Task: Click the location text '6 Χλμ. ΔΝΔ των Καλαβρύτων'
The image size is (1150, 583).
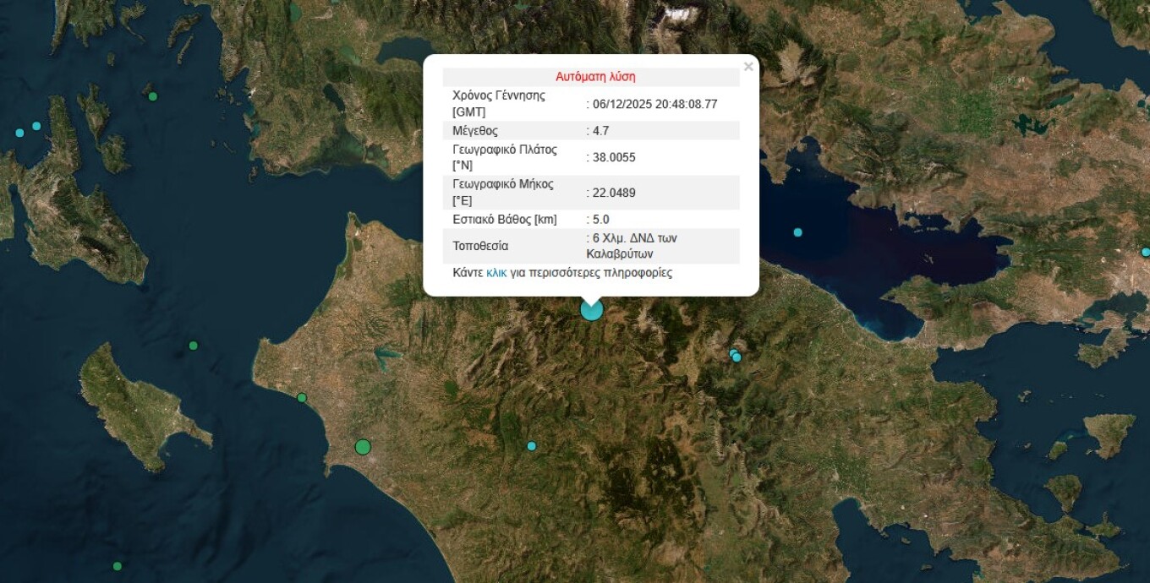Action: click(x=634, y=246)
